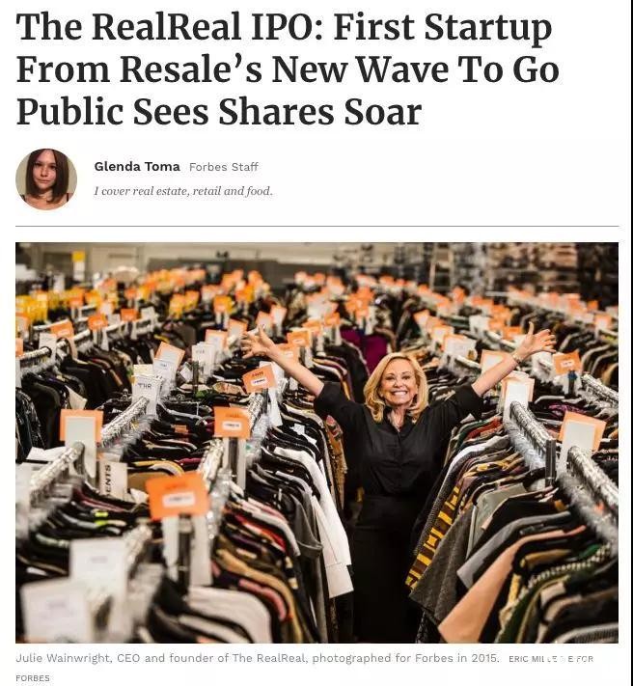
Task: Click the 'Forbes Staff' label
Action: pyautogui.click(x=224, y=167)
